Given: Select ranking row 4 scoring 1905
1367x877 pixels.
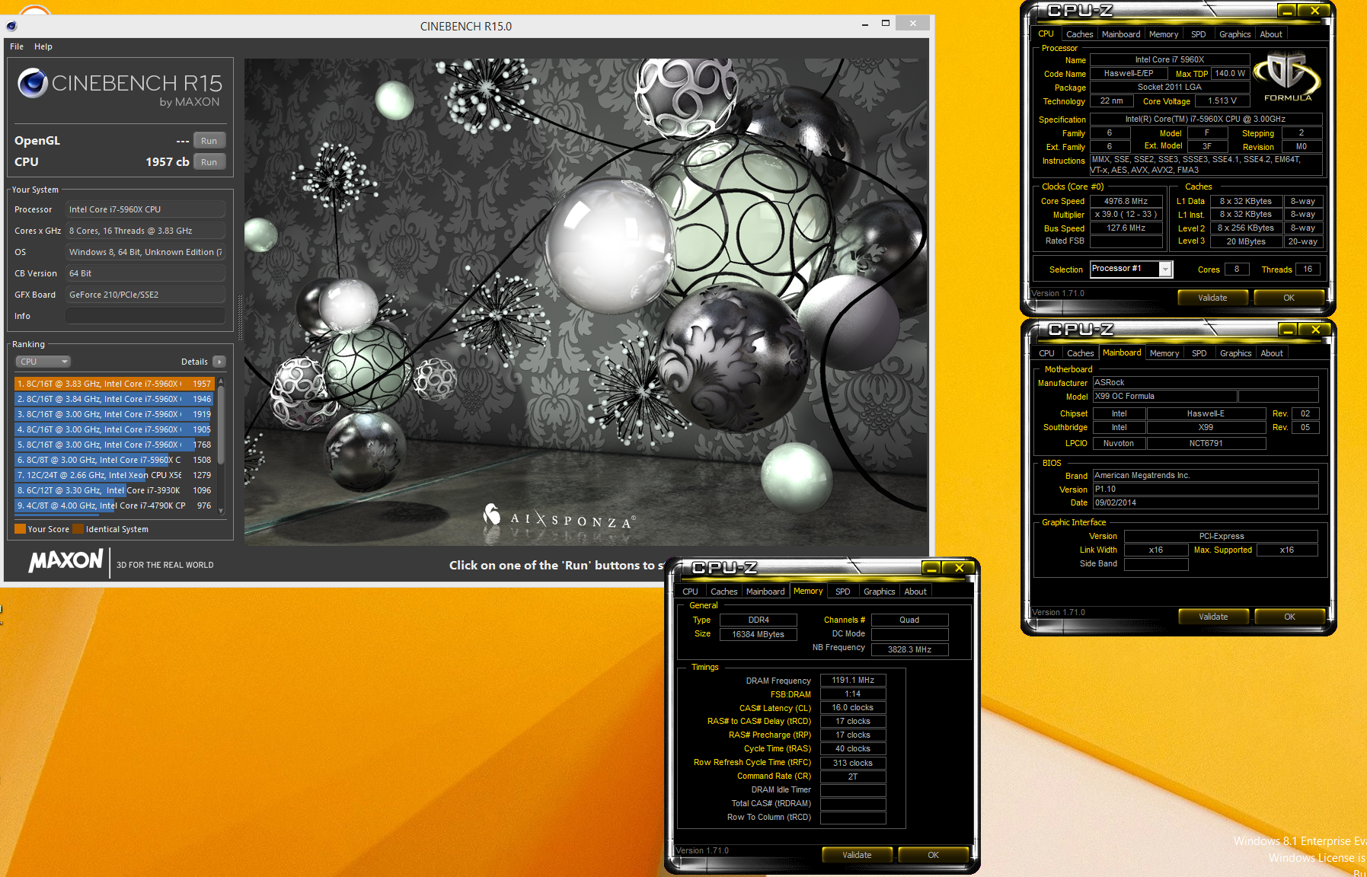Looking at the screenshot, I should 114,429.
